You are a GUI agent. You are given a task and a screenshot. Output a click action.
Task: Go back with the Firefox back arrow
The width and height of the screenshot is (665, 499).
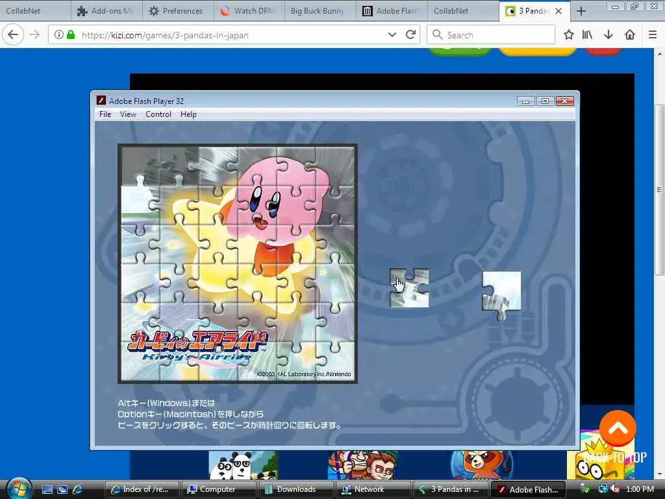(13, 34)
